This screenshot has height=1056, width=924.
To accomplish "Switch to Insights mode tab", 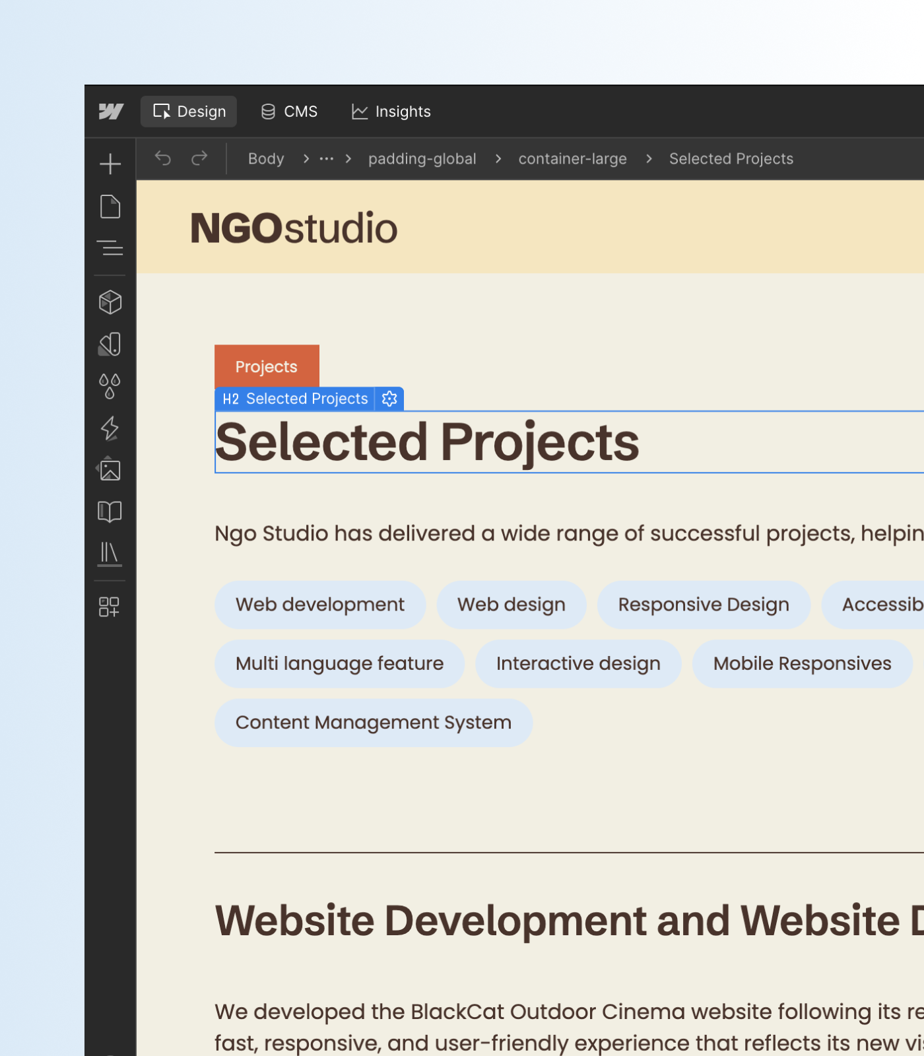I will pos(391,112).
